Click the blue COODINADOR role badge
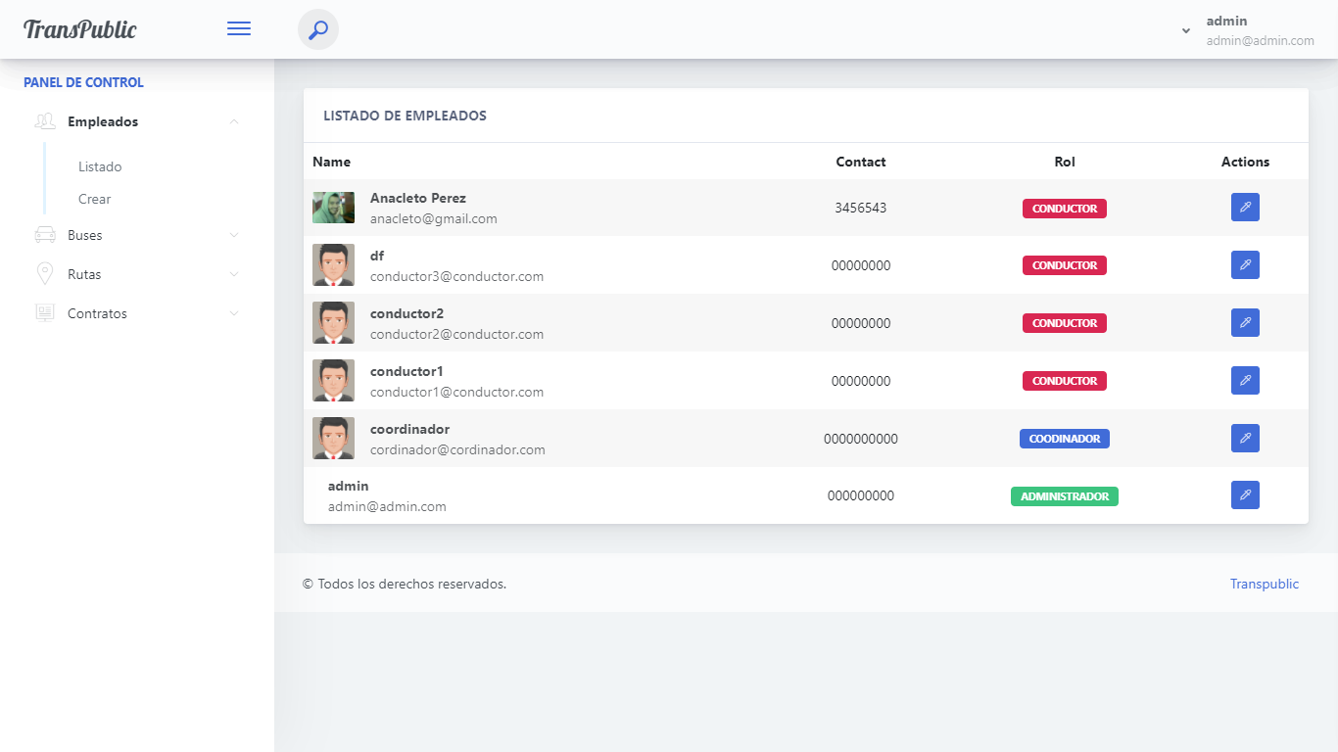Viewport: 1338px width, 752px height. coord(1064,439)
